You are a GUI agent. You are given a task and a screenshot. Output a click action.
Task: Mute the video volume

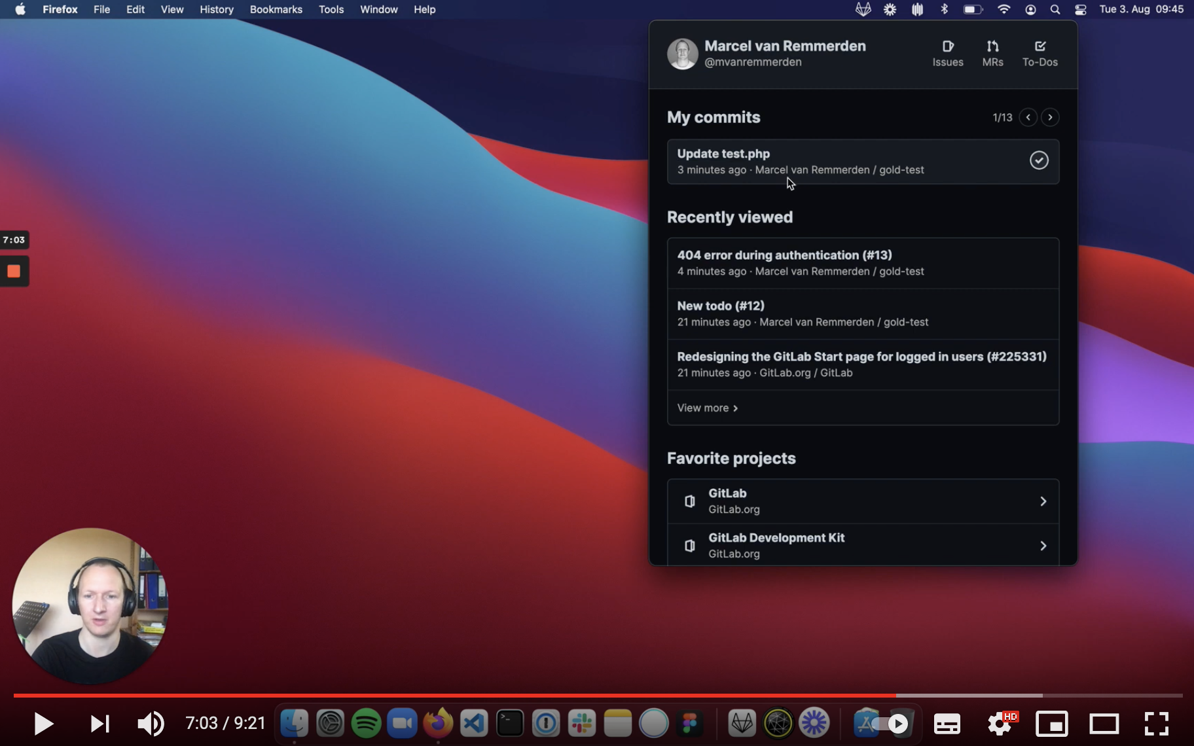tap(151, 724)
